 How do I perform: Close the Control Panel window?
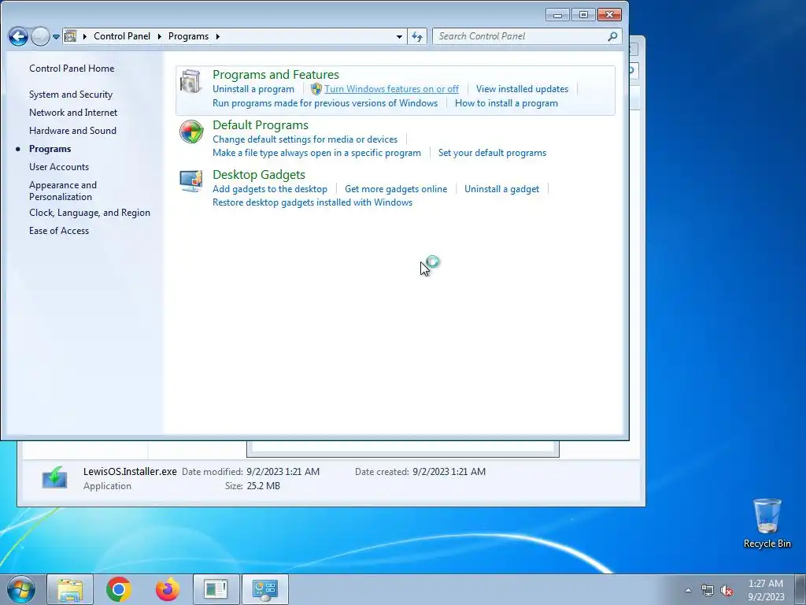[x=610, y=15]
